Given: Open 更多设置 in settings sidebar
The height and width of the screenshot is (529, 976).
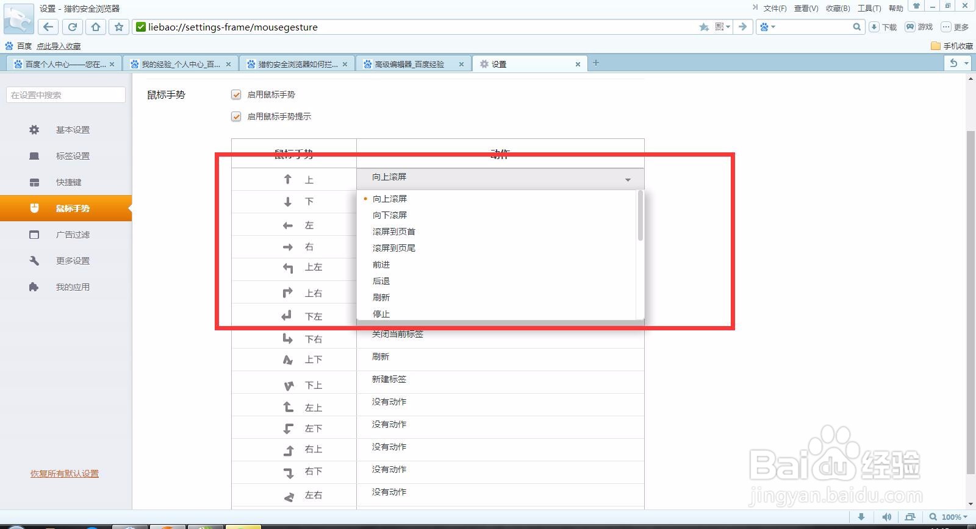Looking at the screenshot, I should click(x=66, y=261).
